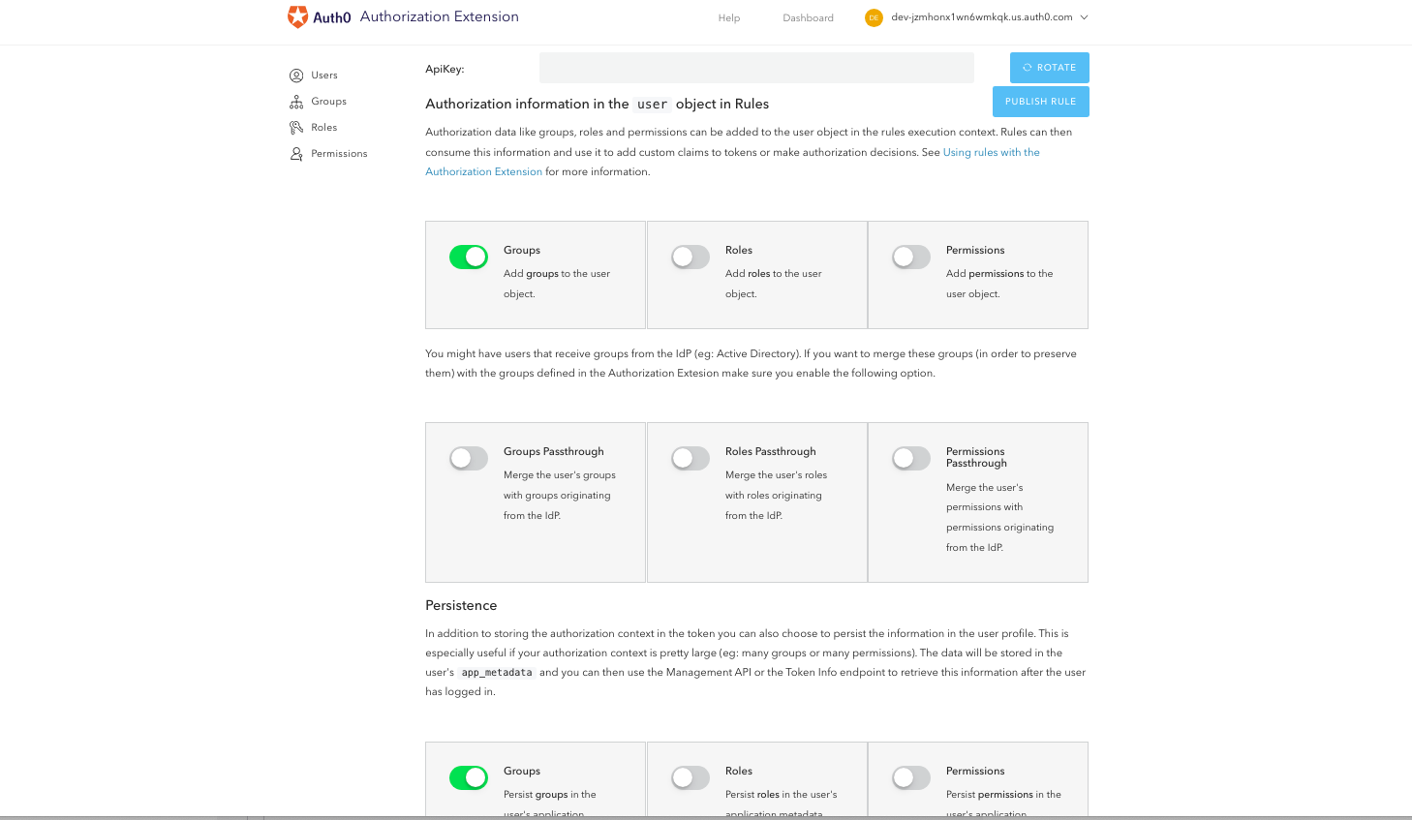Enable the Roles Passthrough toggle
The height and width of the screenshot is (820, 1412).
690,458
